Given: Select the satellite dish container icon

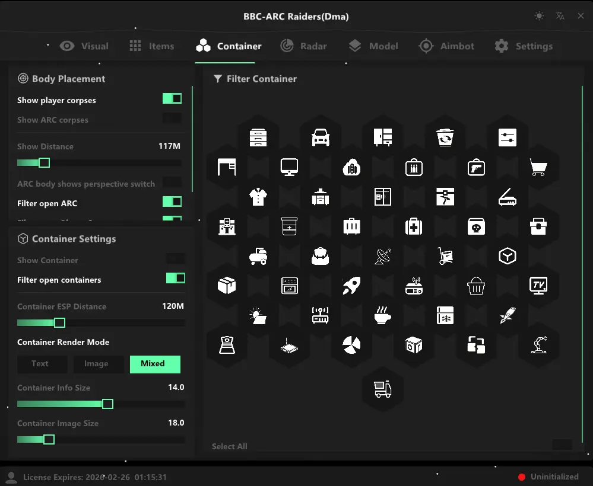Looking at the screenshot, I should click(383, 256).
